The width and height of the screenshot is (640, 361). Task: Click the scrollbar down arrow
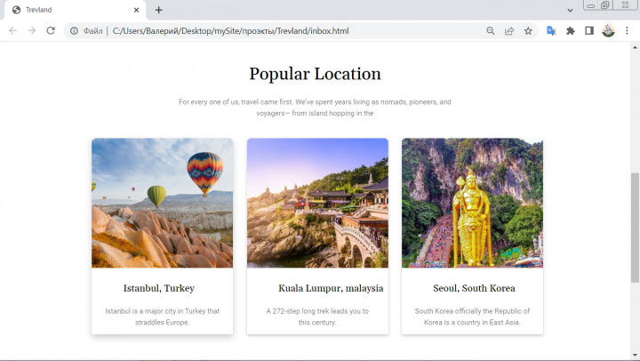click(635, 355)
